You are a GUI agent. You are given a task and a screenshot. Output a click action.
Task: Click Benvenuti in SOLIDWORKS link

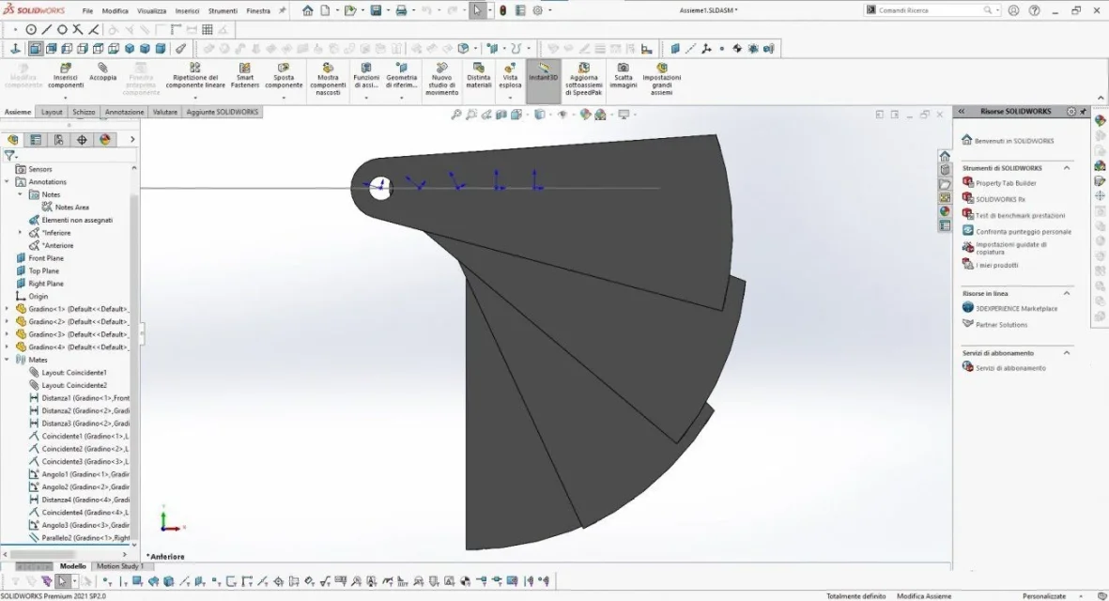click(1013, 141)
